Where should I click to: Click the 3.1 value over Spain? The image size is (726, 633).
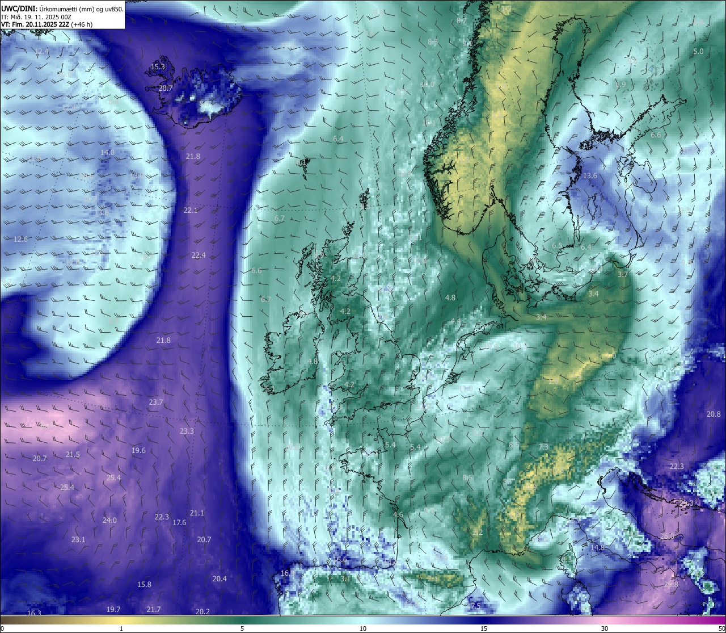point(345,578)
